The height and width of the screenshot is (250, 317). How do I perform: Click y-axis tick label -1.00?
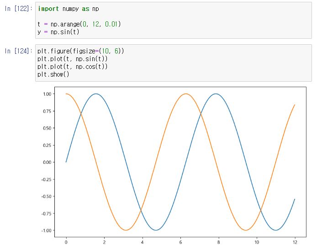[x=46, y=230]
